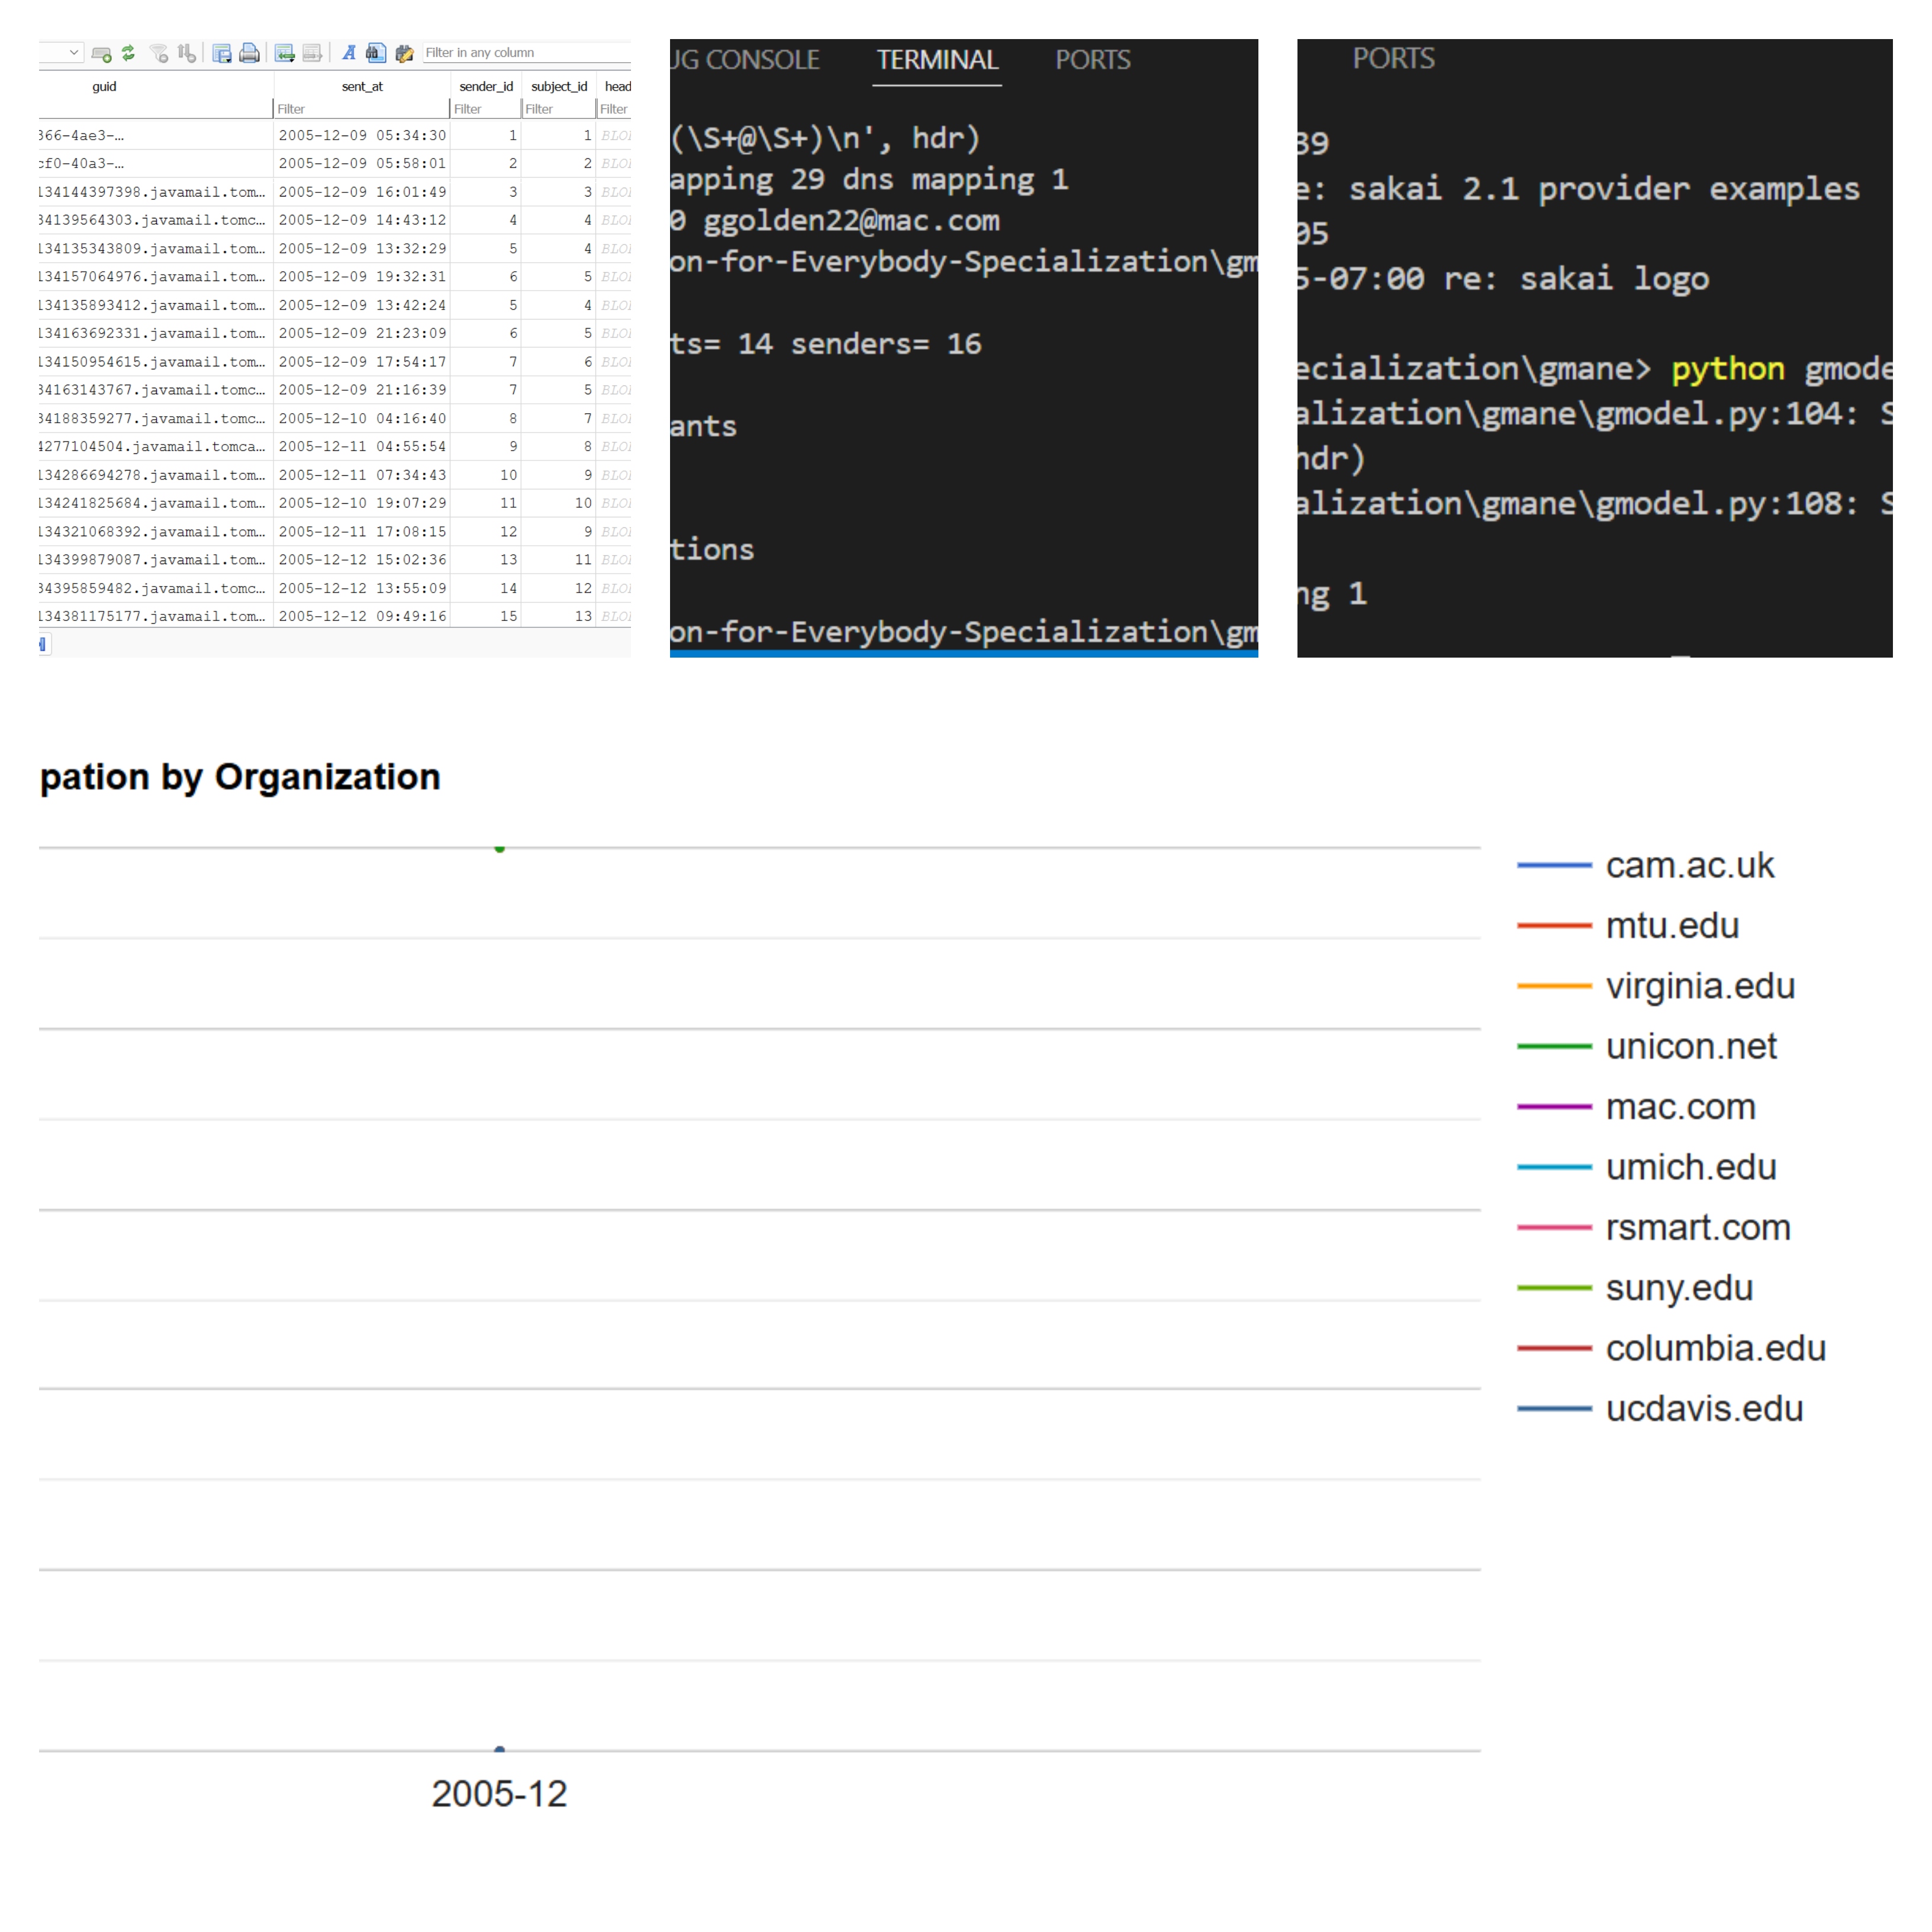
Task: Toggle the mtu.edu series in the chart legend
Action: (1671, 925)
